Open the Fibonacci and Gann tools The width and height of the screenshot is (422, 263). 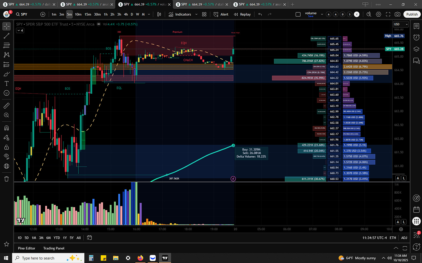(6, 45)
